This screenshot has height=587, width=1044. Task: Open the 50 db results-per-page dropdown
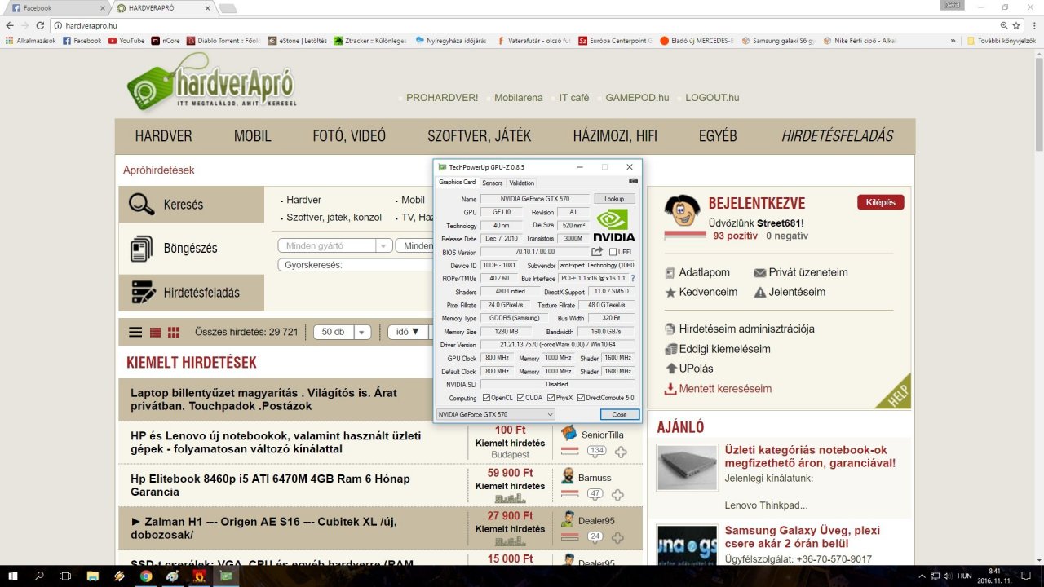pos(343,332)
